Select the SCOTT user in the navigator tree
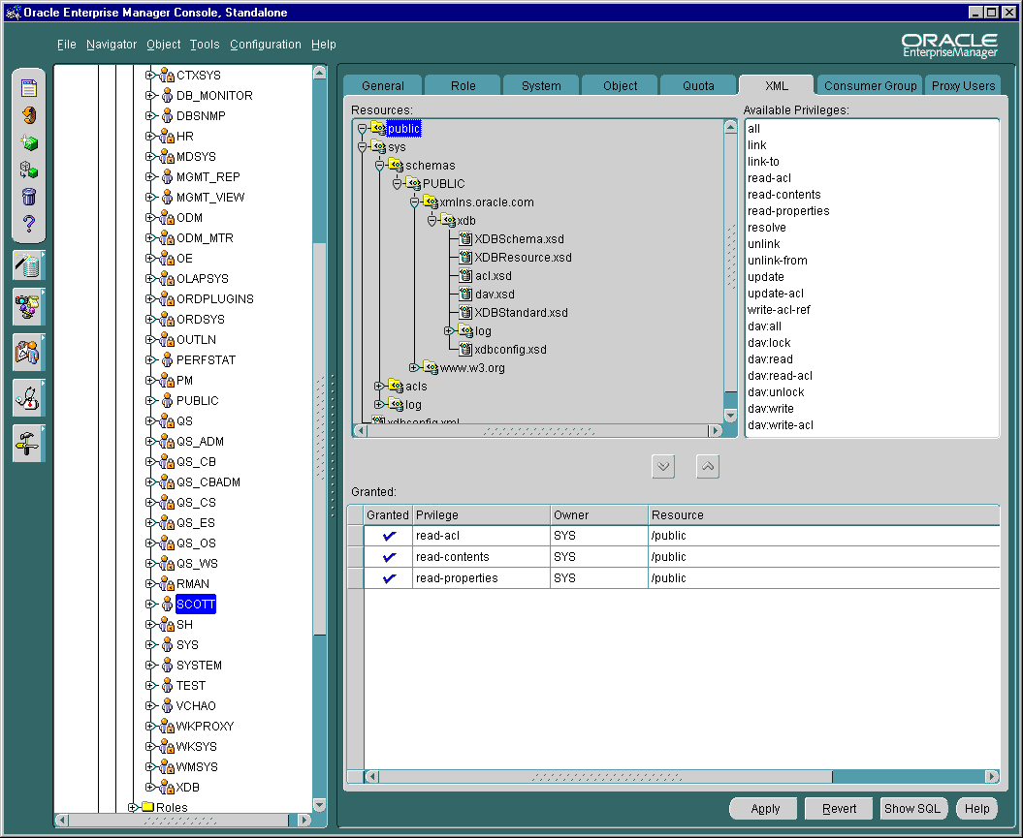The height and width of the screenshot is (838, 1023). [x=195, y=604]
